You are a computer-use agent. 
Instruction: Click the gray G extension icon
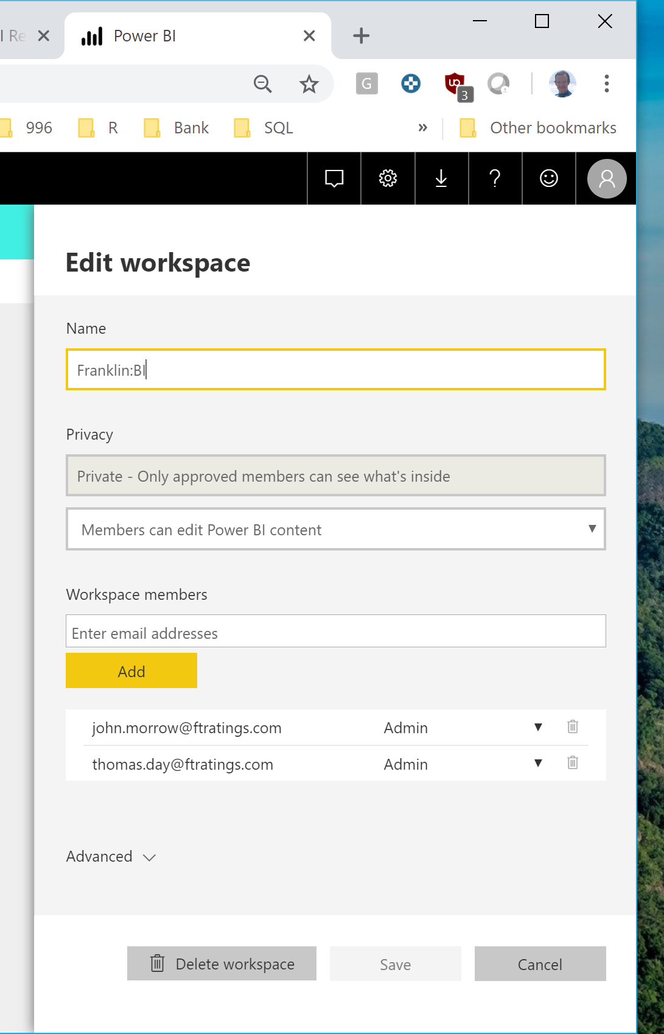367,83
